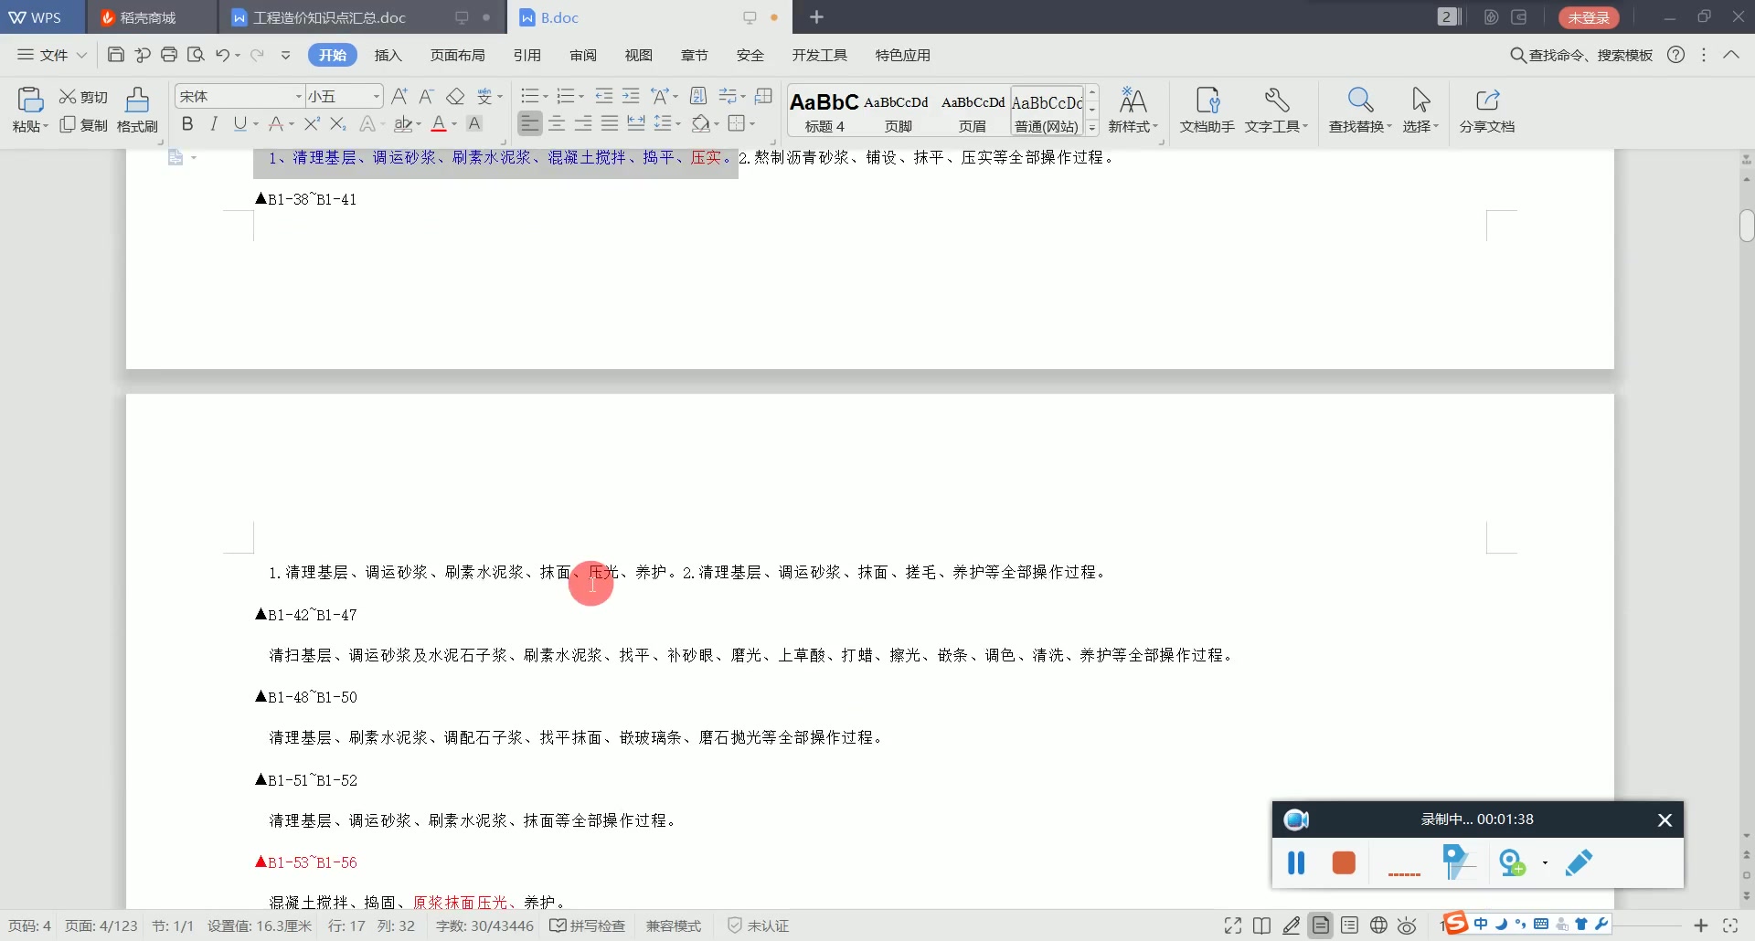
Task: Toggle eye protection mode icon
Action: [x=1408, y=925]
